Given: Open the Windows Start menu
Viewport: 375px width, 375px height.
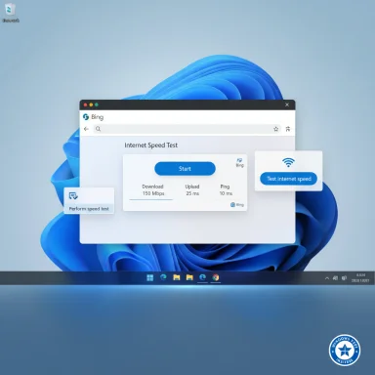Looking at the screenshot, I should click(150, 277).
